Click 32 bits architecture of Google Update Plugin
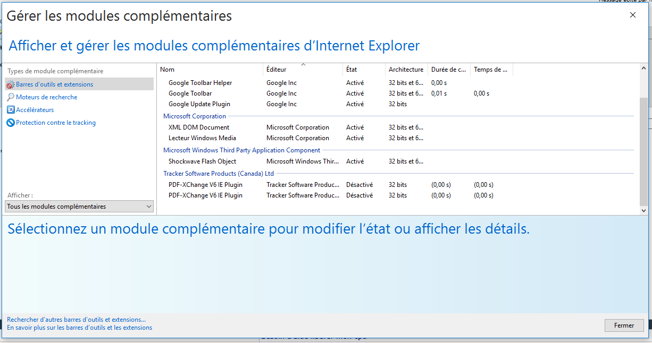This screenshot has height=343, width=652. tap(398, 104)
